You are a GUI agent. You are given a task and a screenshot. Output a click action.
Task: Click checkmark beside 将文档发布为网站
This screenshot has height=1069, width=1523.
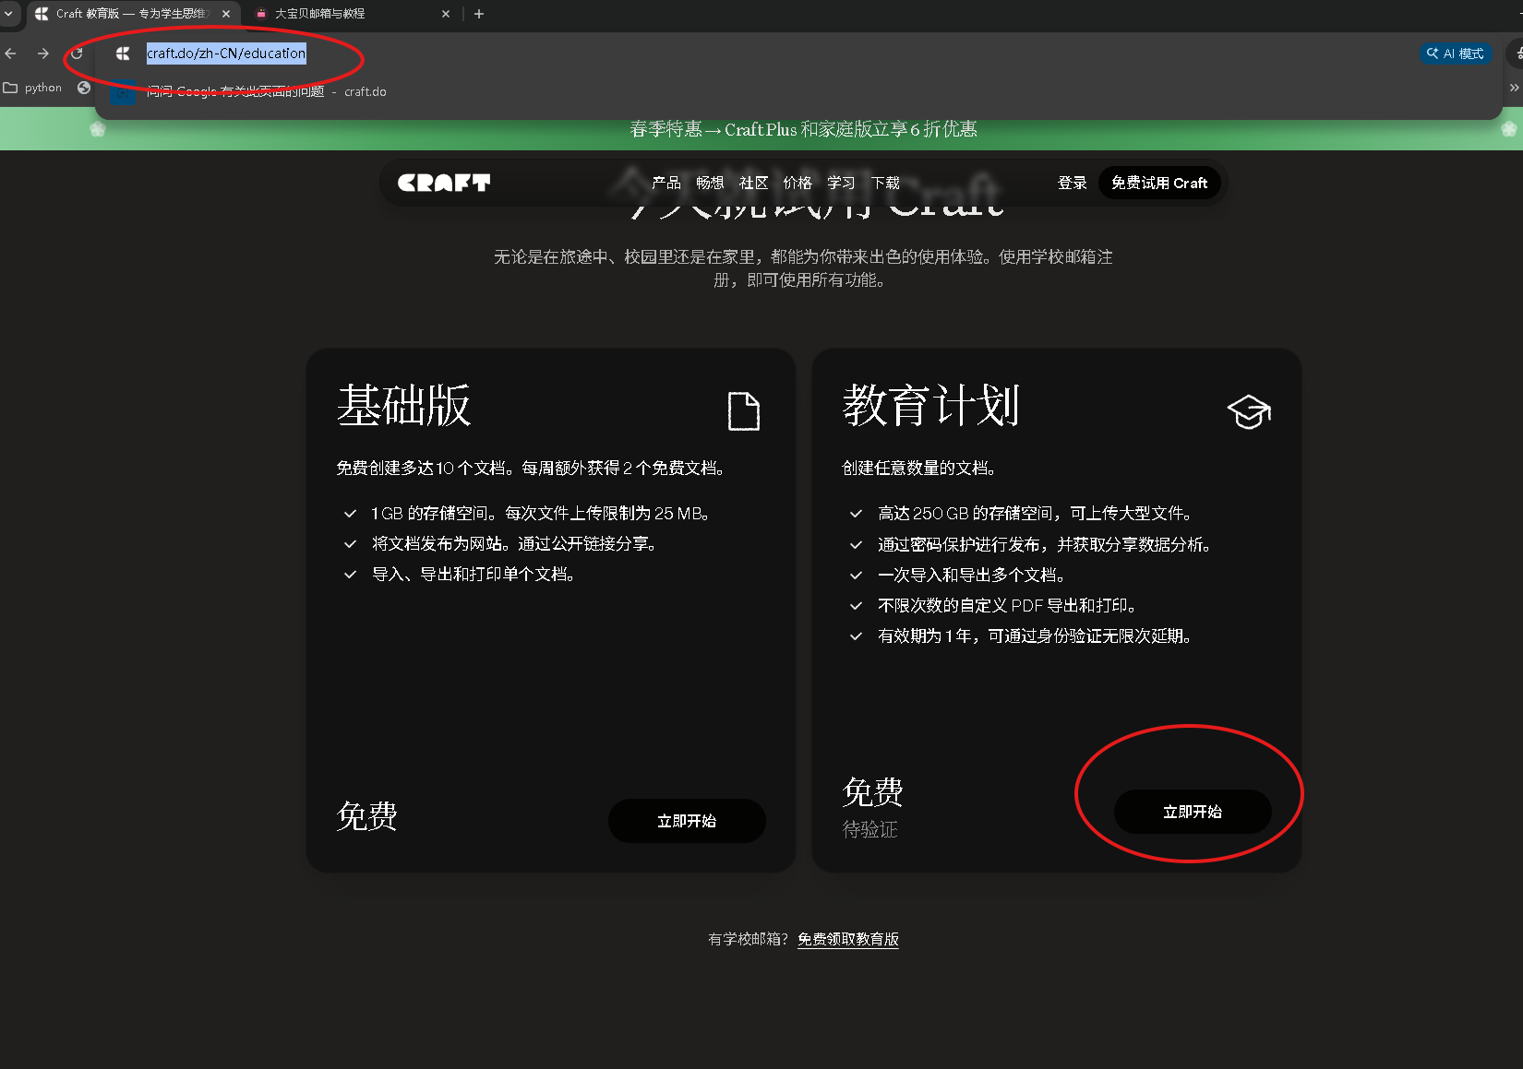tap(351, 544)
